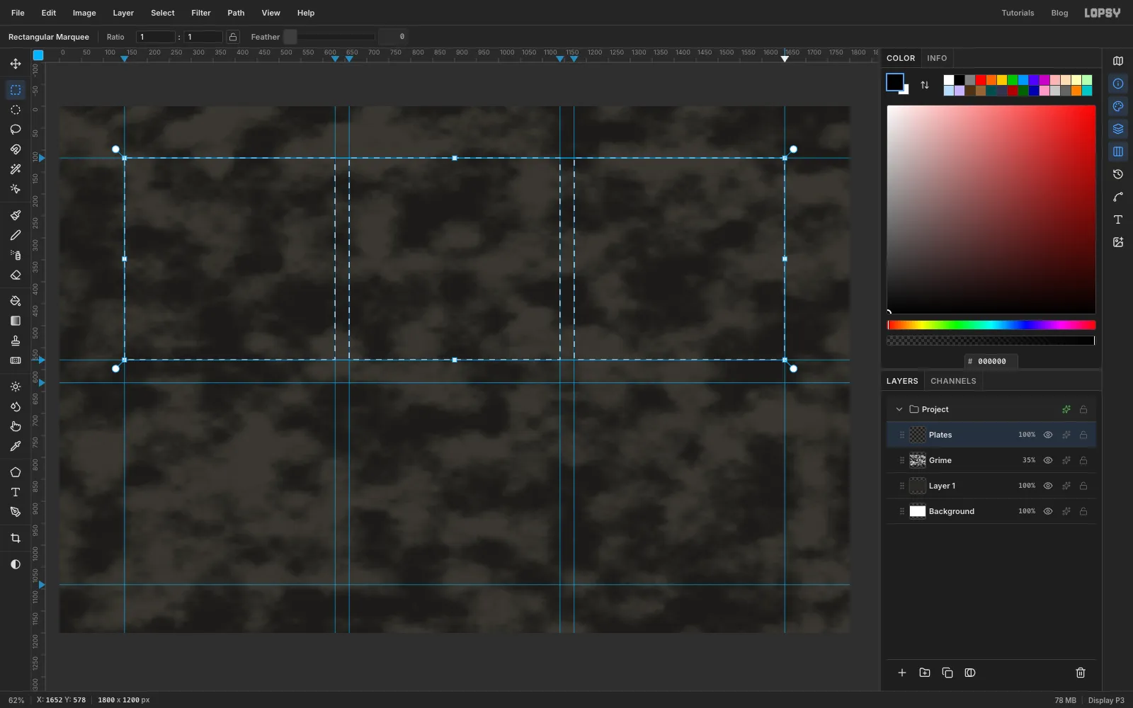
Task: Open the File menu
Action: click(x=18, y=13)
